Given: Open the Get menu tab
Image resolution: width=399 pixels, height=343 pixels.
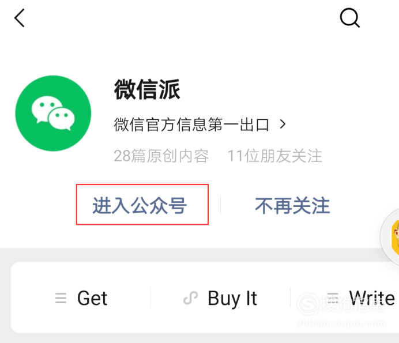Looking at the screenshot, I should [92, 298].
